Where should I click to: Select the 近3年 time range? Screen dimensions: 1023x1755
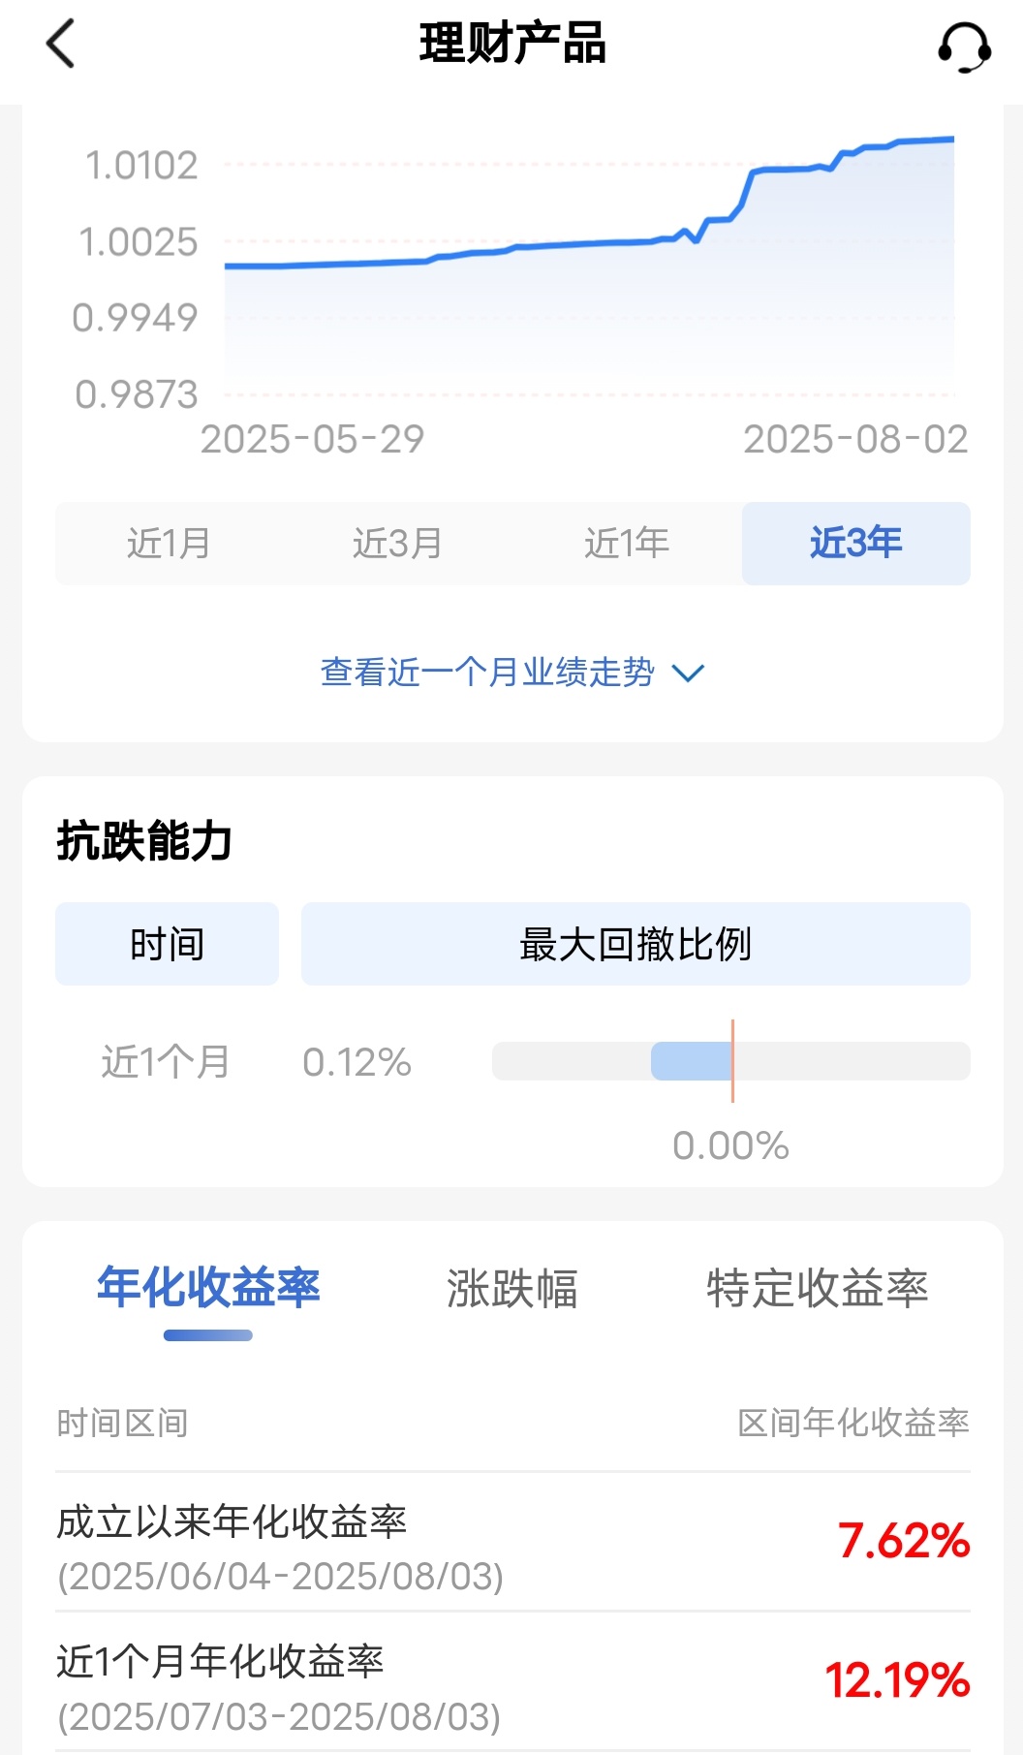tap(855, 544)
